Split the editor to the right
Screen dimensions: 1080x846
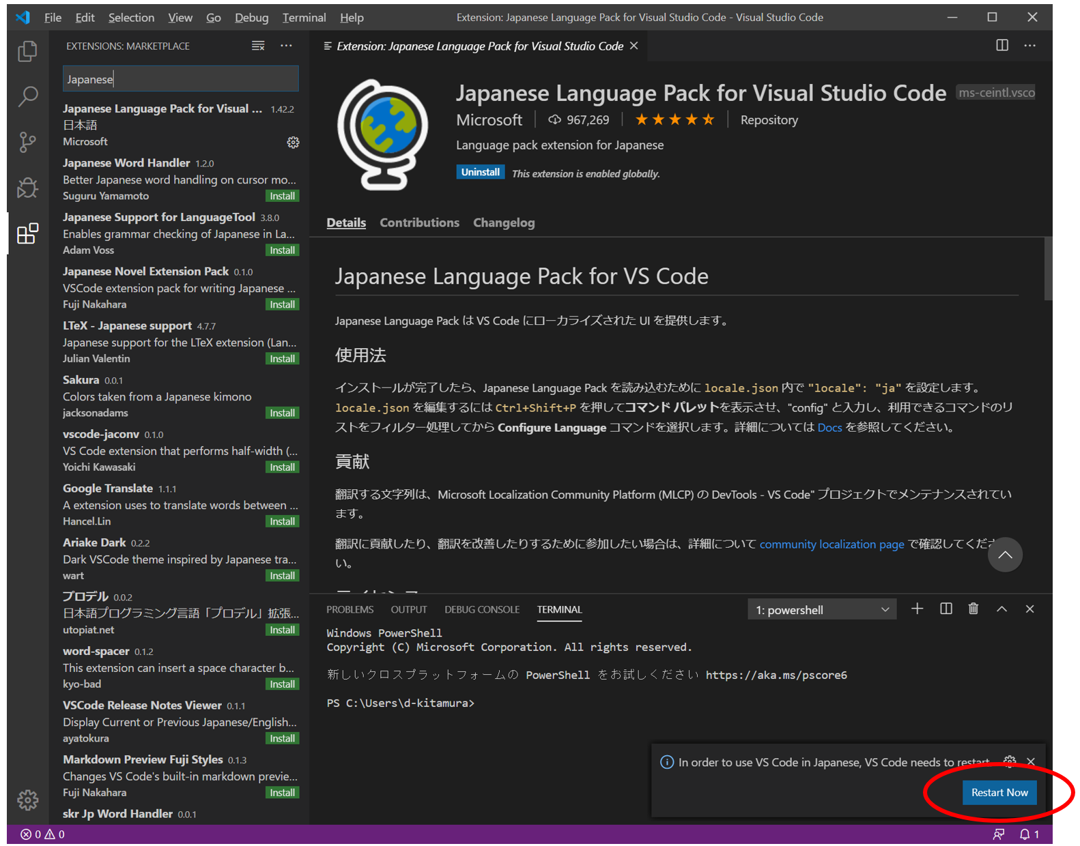tap(1001, 46)
